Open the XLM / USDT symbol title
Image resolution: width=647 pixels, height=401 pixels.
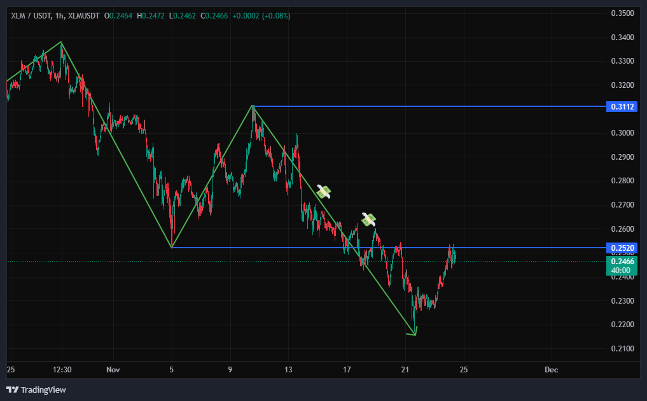[x=31, y=15]
